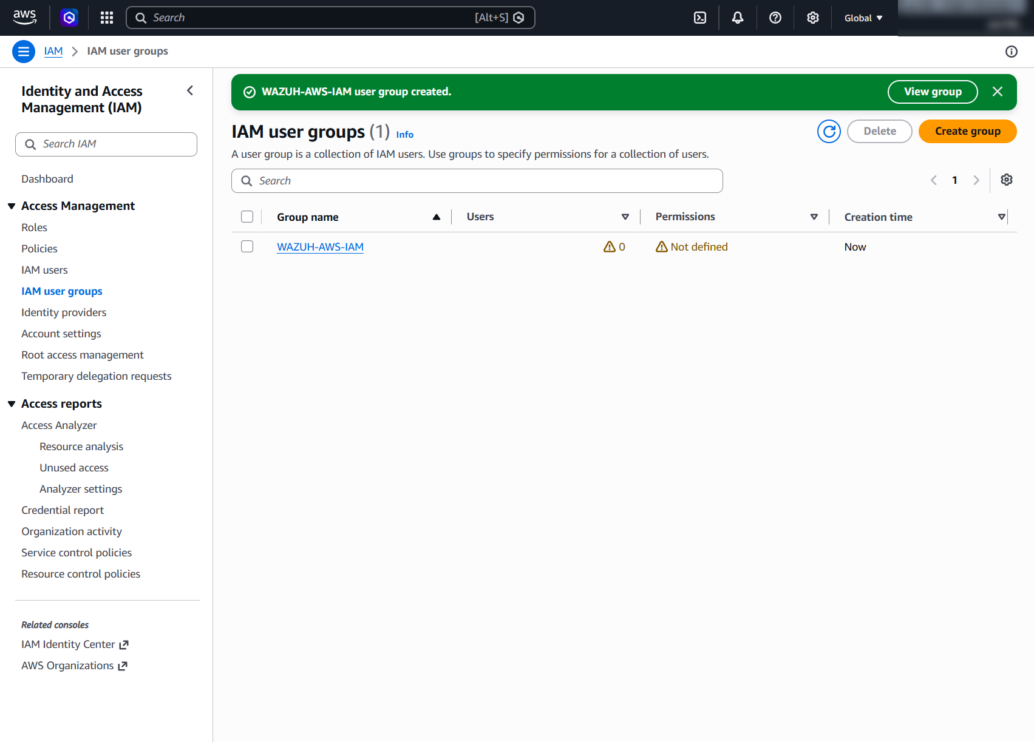Click the View group button

(933, 92)
